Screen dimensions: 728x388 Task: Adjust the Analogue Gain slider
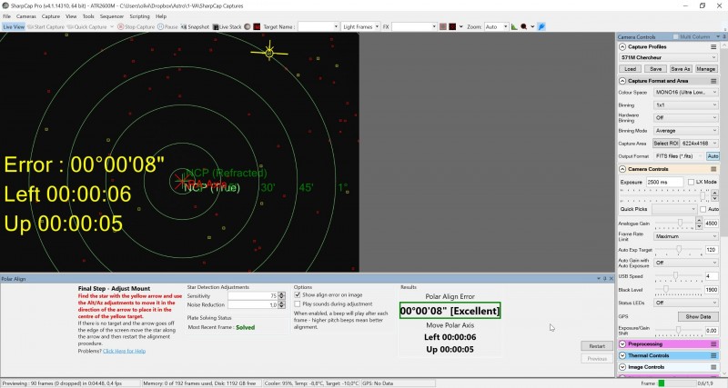[x=680, y=224]
